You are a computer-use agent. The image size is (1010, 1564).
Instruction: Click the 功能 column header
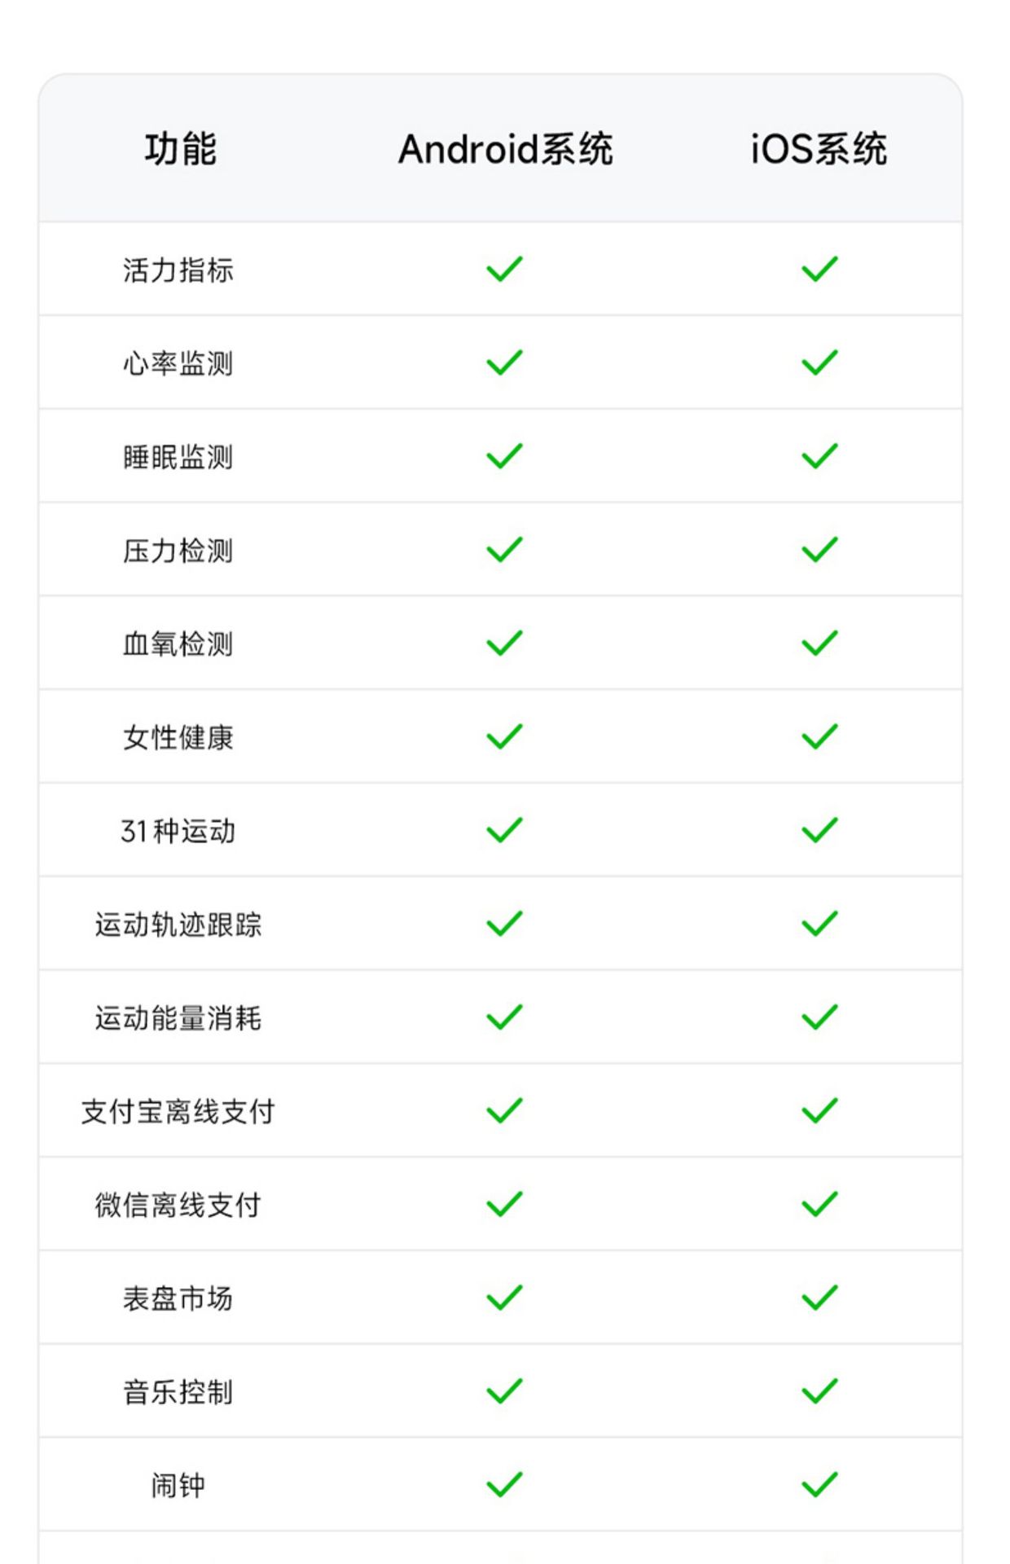click(180, 149)
